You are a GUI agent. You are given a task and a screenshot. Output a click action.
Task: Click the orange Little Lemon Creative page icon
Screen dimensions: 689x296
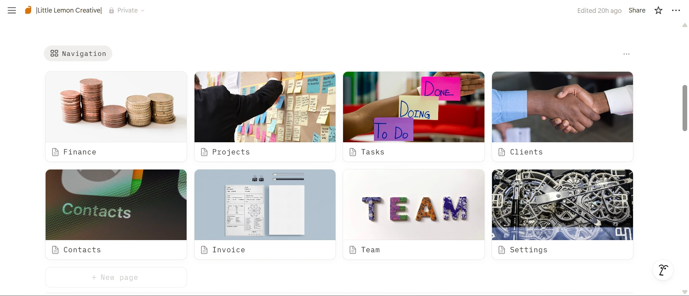pos(28,10)
